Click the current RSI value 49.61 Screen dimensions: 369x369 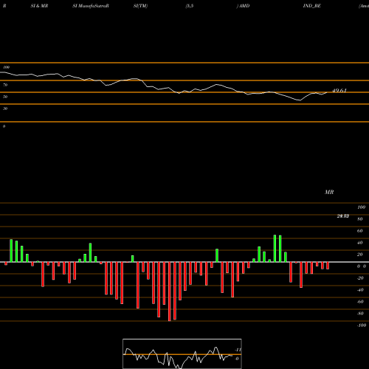point(339,91)
